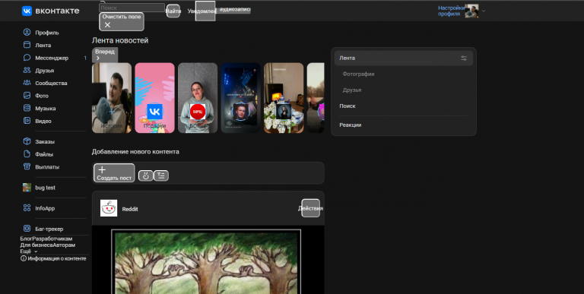Screen dimensions: 584x294
Task: Open the Подарки story with VK logo
Action: [154, 98]
